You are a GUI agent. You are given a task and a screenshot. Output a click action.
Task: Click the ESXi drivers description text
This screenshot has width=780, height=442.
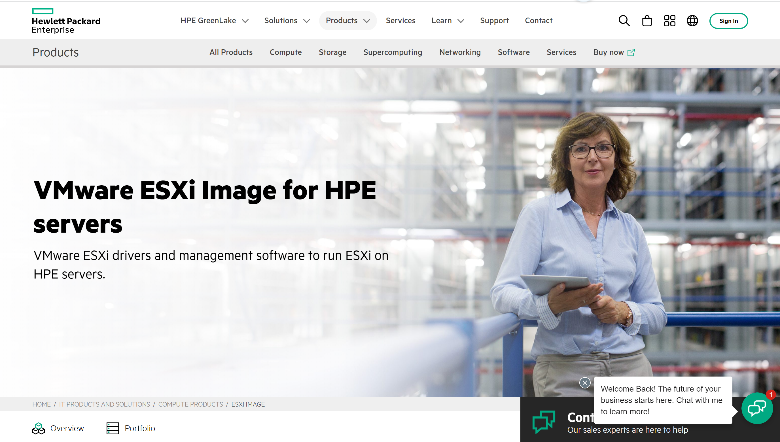point(211,264)
